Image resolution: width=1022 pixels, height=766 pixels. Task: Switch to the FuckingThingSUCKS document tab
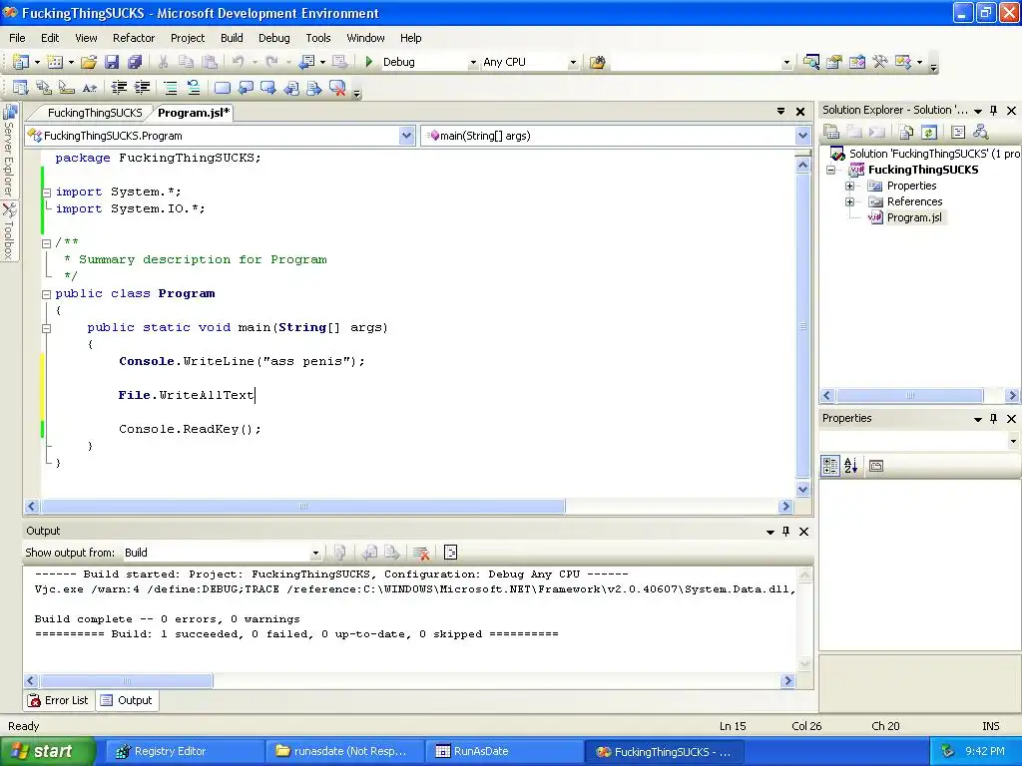pos(95,113)
